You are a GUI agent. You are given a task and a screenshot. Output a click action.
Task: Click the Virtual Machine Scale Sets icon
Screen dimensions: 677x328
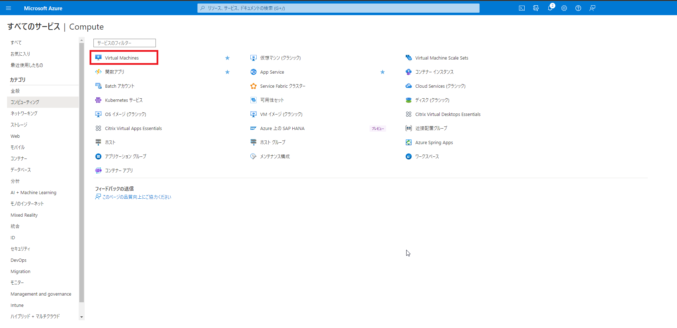click(x=409, y=58)
